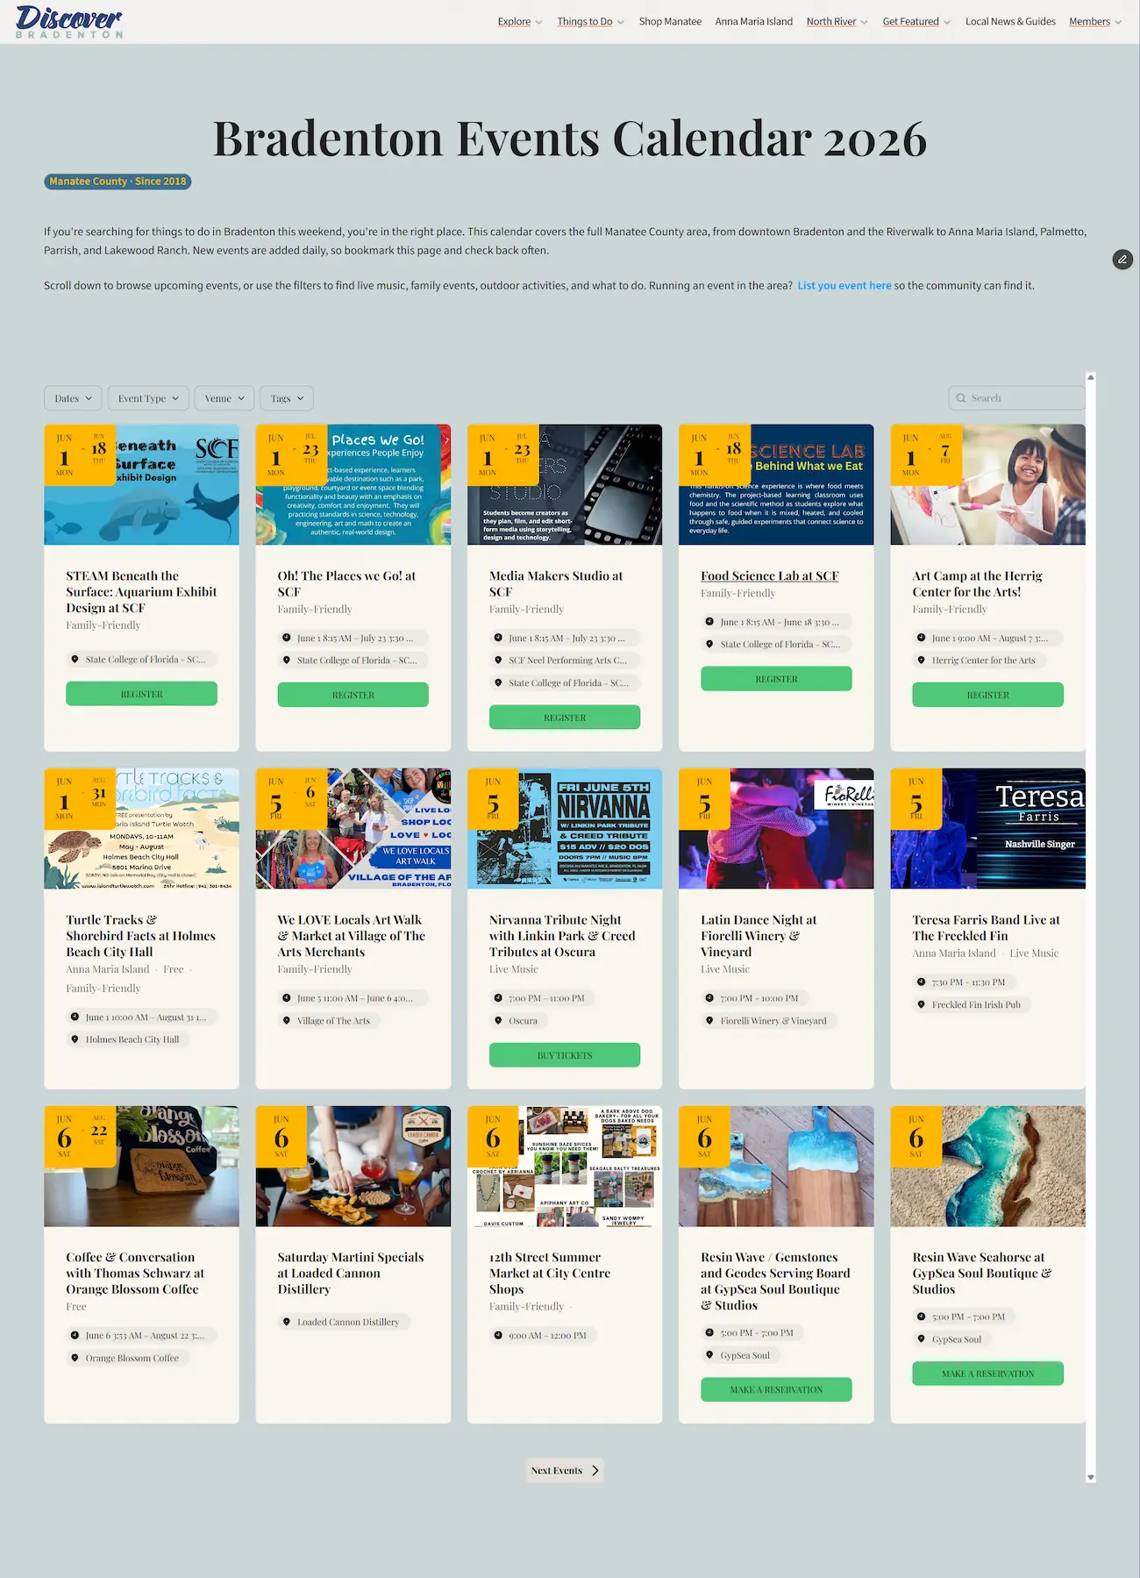Open the Dates filter dropdown
This screenshot has height=1578, width=1140.
(73, 398)
